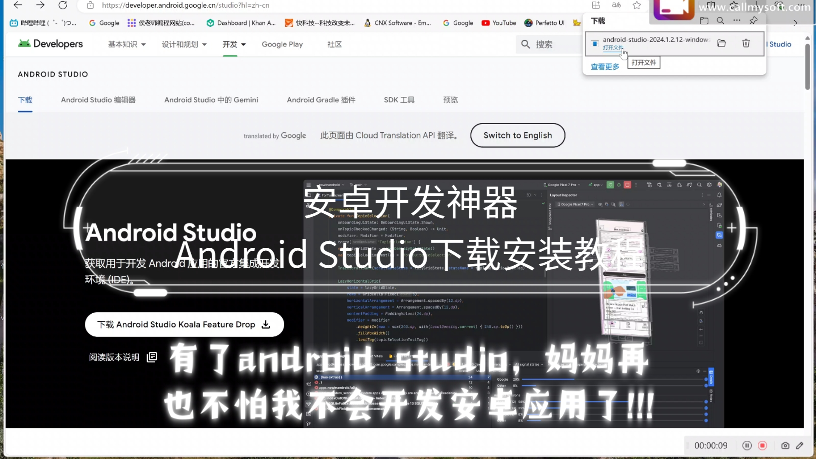
Task: Pin the downloads panel
Action: point(754,20)
